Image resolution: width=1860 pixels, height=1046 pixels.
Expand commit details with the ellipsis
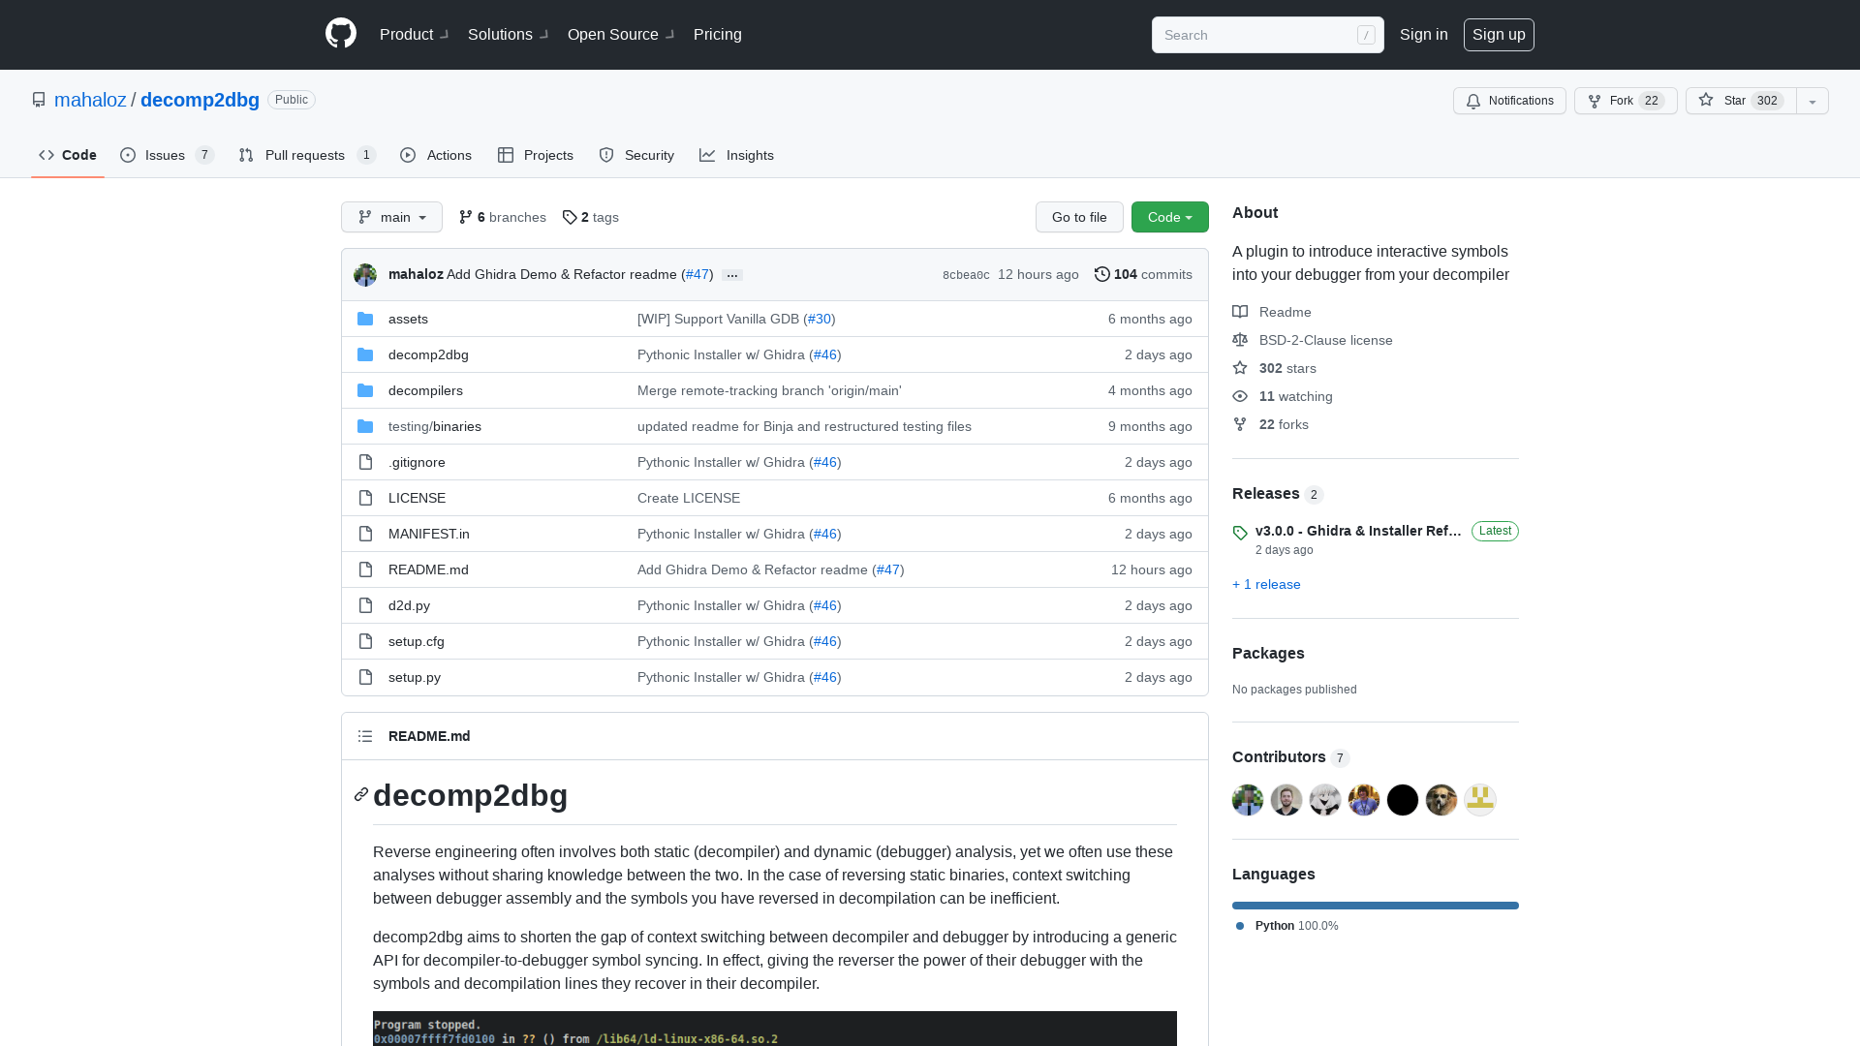[x=731, y=275]
